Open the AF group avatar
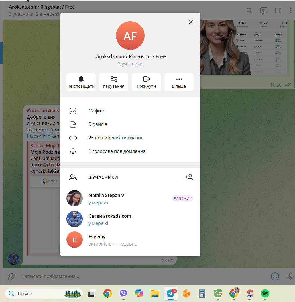 130,36
